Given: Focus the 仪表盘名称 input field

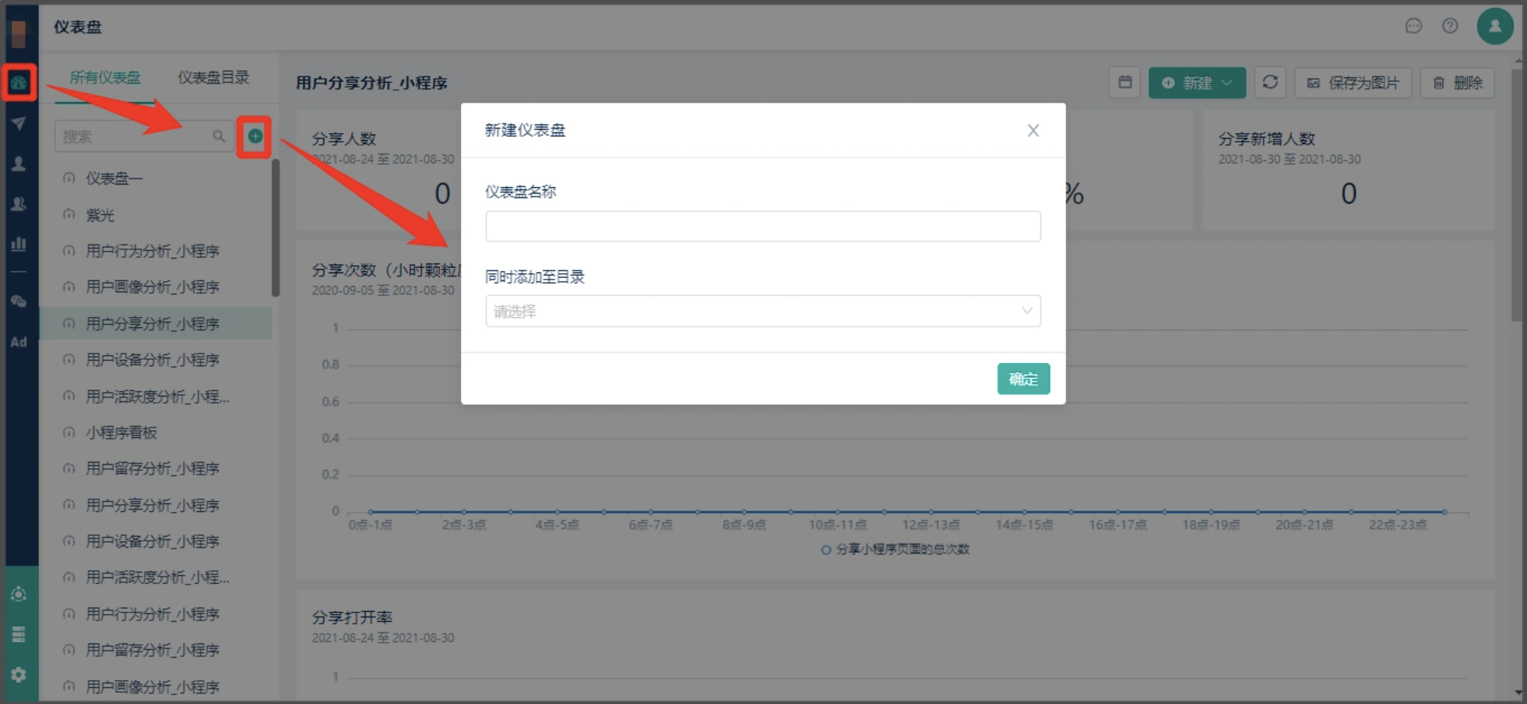Looking at the screenshot, I should coord(763,226).
